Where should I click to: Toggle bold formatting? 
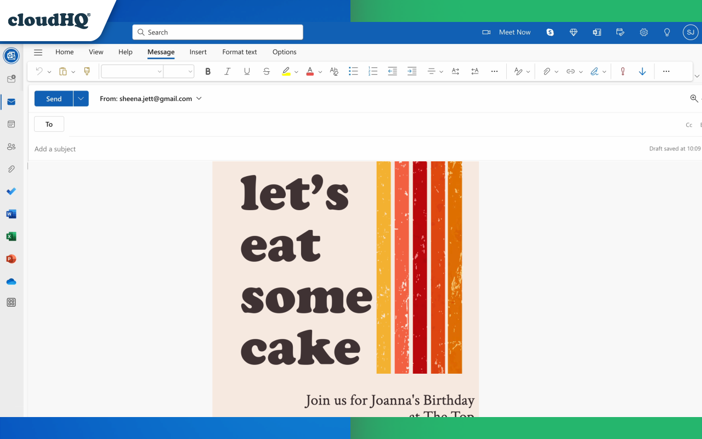[208, 71]
